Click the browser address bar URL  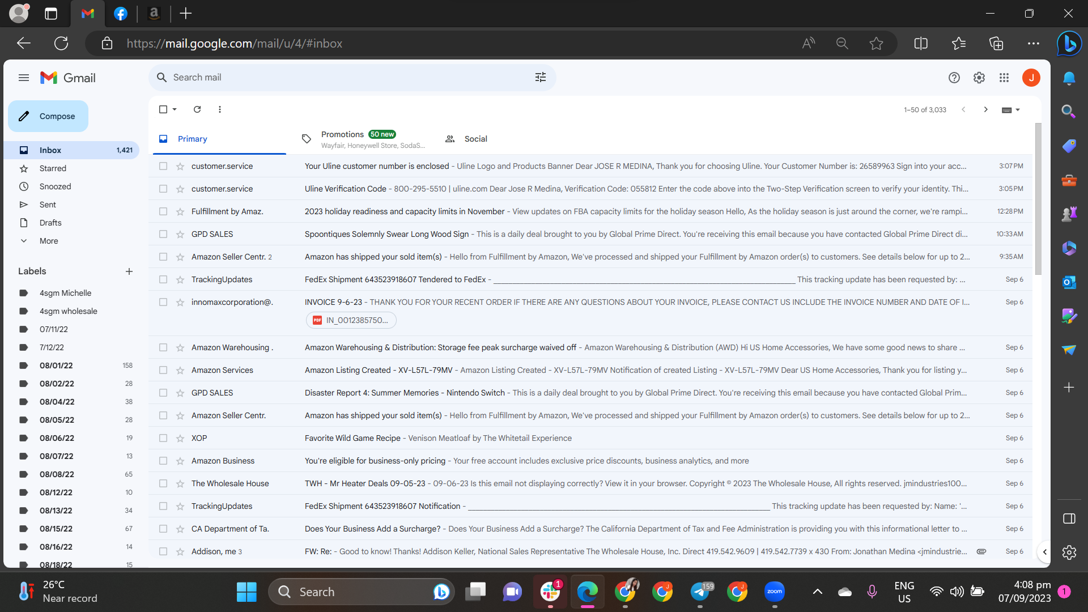[x=234, y=43]
